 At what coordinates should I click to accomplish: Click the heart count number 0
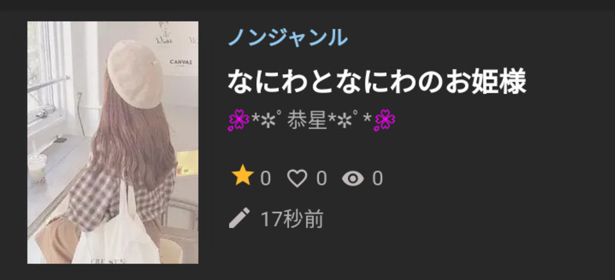click(321, 179)
